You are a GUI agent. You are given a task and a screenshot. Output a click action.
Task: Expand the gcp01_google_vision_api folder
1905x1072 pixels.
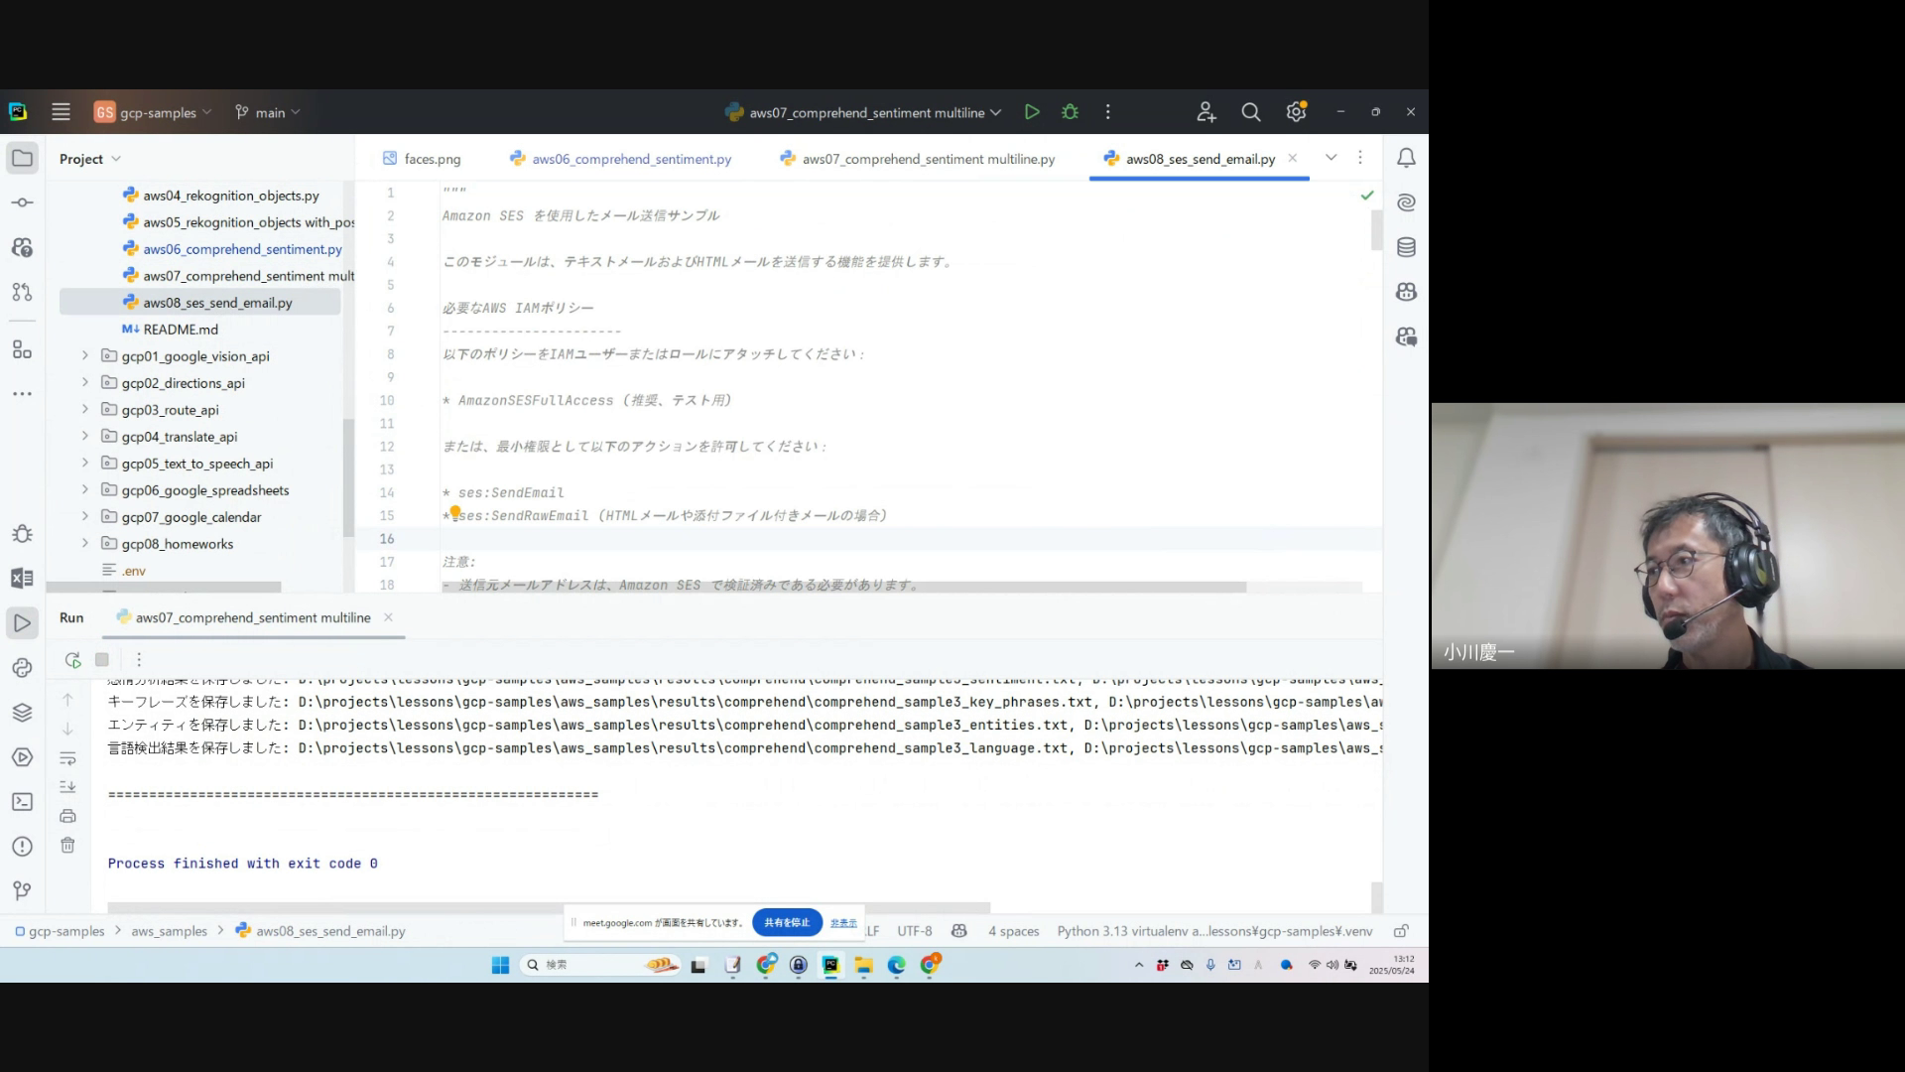coord(85,355)
